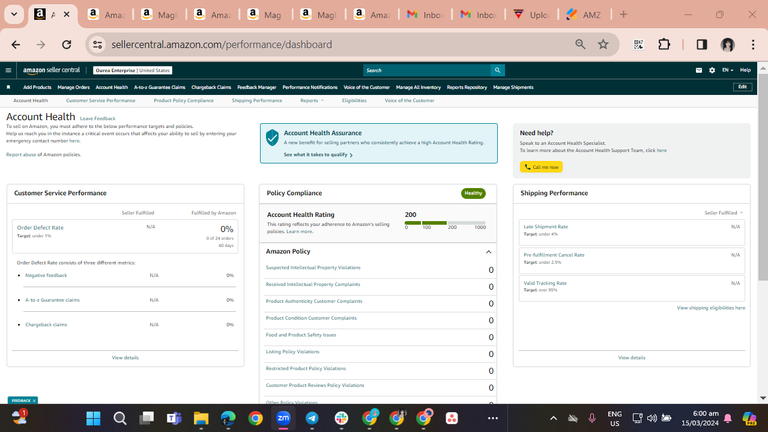768x432 pixels.
Task: Go back with the browser back arrow
Action: [x=16, y=44]
